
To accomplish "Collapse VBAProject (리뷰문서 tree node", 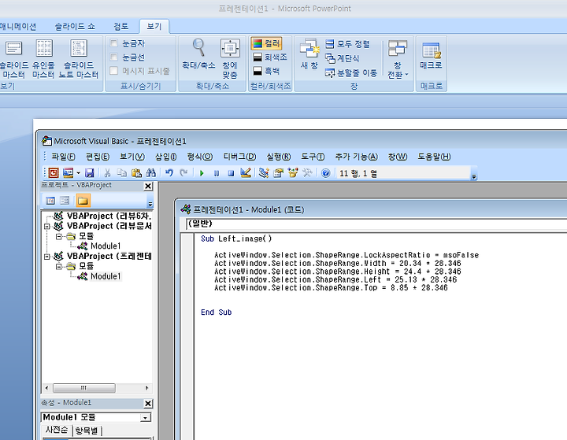I will point(46,227).
